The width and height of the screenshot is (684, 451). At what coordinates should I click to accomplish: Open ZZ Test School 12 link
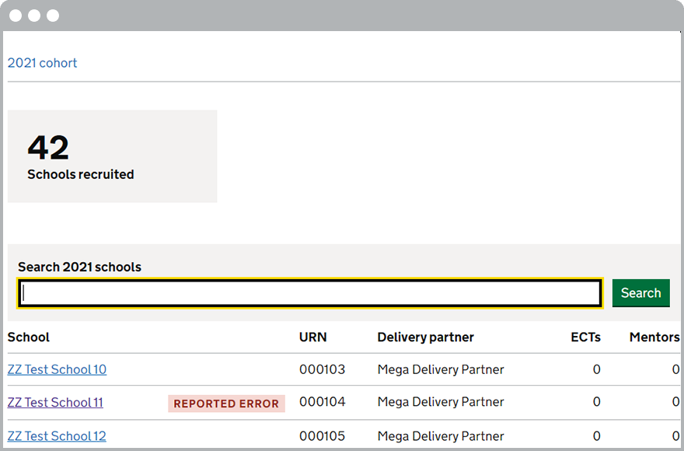[x=57, y=435]
